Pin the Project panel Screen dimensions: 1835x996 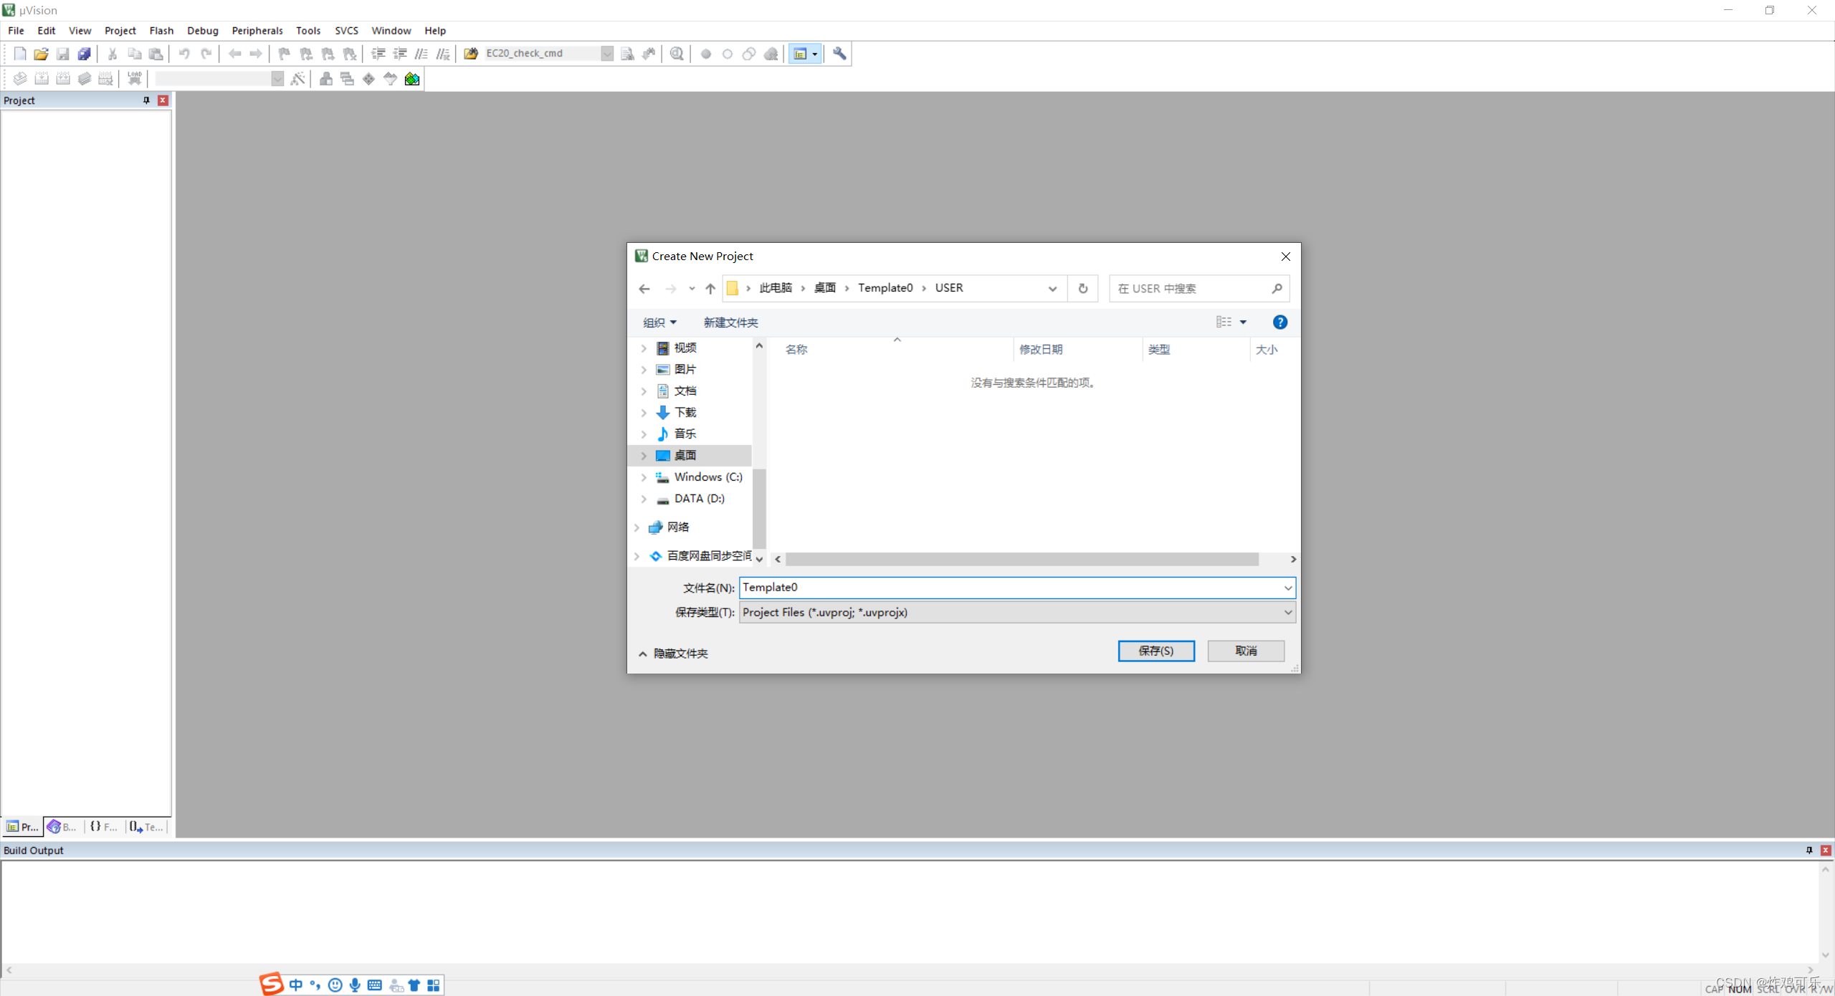(x=147, y=100)
